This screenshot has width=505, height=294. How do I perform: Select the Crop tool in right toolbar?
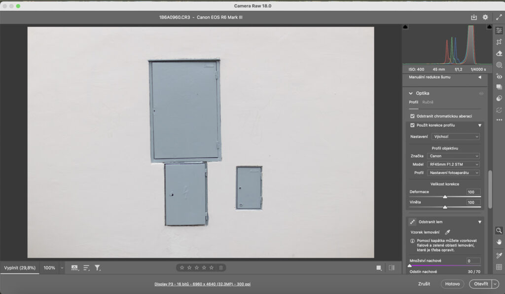click(x=499, y=42)
